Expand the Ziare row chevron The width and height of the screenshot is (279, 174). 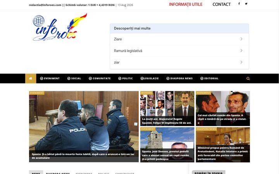[241, 39]
